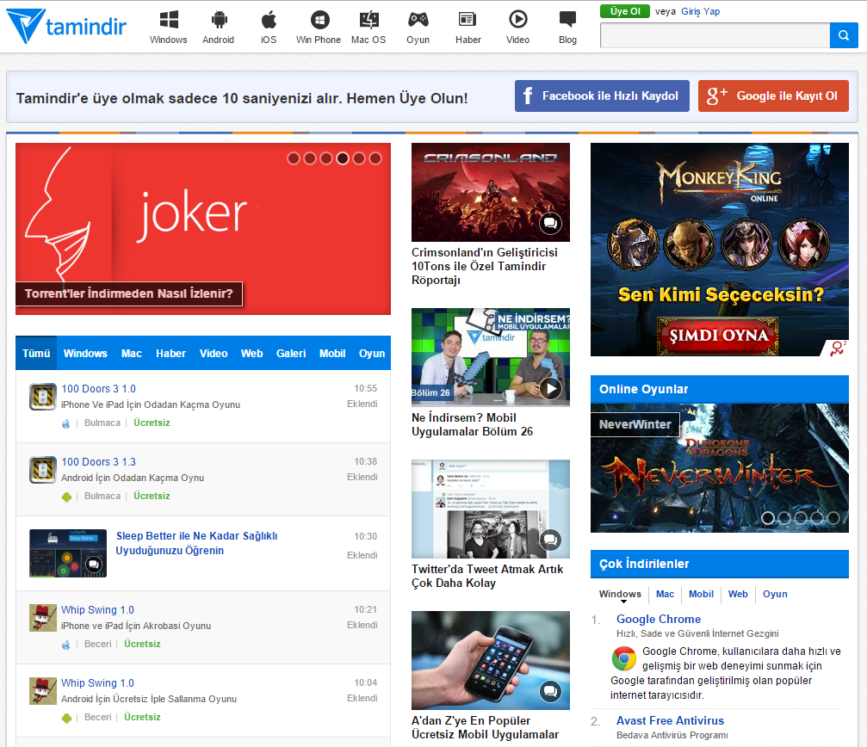Switch to the Galeri tab

click(291, 353)
